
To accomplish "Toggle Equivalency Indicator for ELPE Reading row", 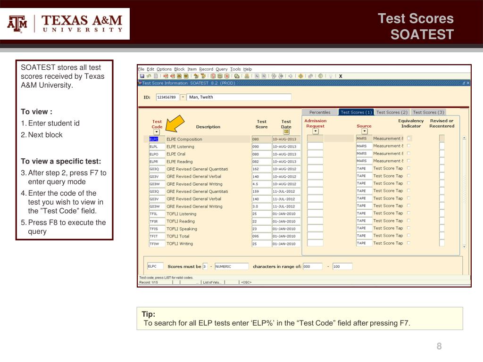I will coord(409,161).
